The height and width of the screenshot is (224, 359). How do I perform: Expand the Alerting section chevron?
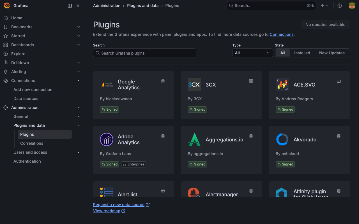point(79,72)
